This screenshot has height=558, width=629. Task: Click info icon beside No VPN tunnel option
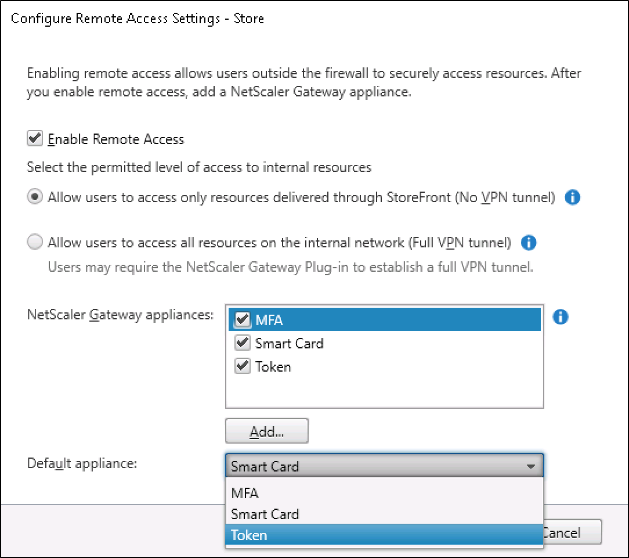[x=573, y=198]
